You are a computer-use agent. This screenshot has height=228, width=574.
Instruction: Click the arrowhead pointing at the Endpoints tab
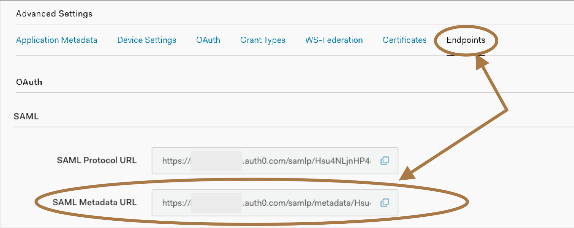[481, 62]
